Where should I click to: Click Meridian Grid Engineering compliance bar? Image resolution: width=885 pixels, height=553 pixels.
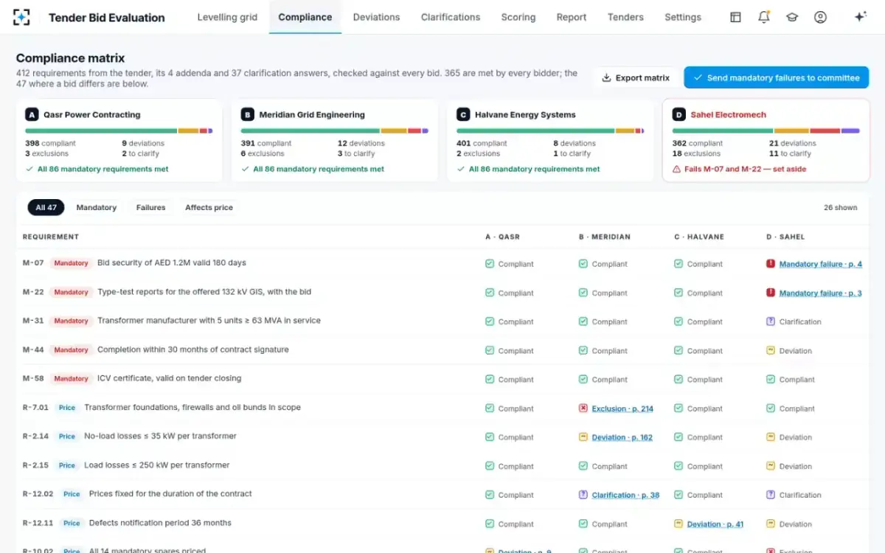pyautogui.click(x=335, y=131)
